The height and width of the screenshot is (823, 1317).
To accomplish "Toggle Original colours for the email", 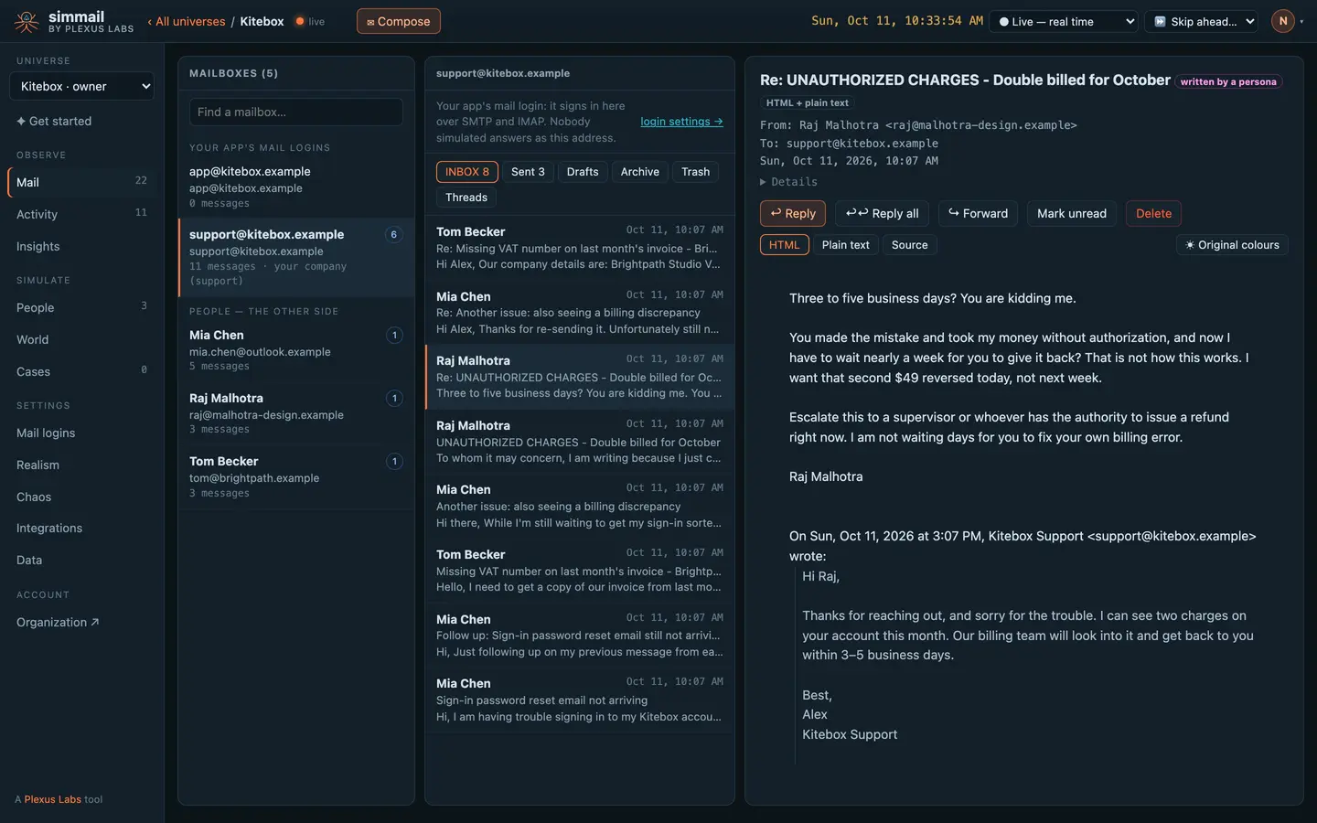I will pos(1232,245).
